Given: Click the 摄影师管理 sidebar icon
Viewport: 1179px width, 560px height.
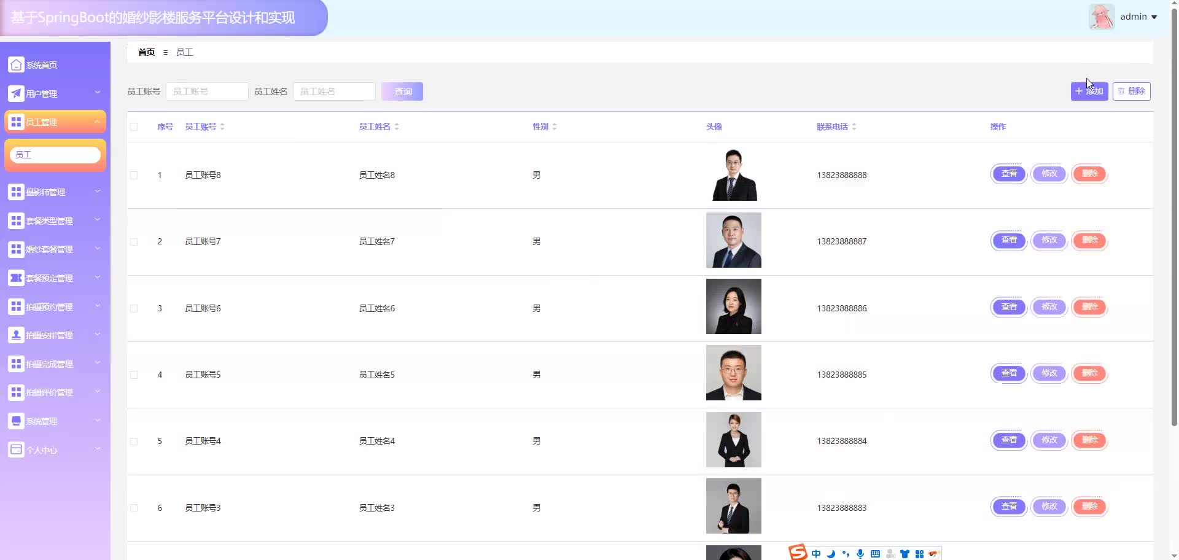Looking at the screenshot, I should 16,192.
